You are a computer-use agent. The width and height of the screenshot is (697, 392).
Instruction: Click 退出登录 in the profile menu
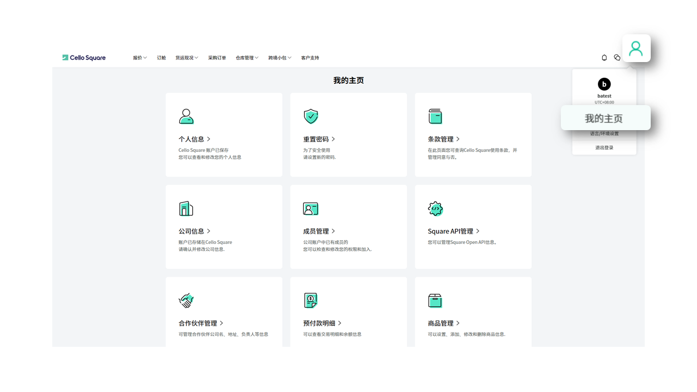[604, 147]
